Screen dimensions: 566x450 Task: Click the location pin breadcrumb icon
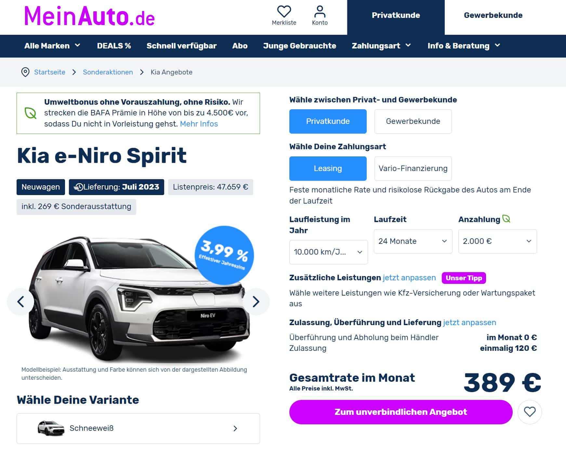[25, 72]
